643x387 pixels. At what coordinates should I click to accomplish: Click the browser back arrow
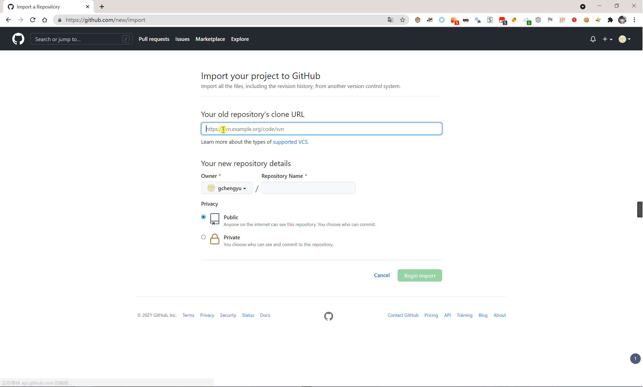(x=8, y=20)
